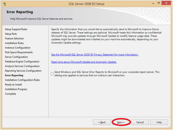Open the SQL Server 2008 R2 Privacy Statement link
Viewport: 173px width, 130px height.
95,55
